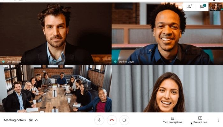
Task: Click the Meeting details label
Action: 15,120
